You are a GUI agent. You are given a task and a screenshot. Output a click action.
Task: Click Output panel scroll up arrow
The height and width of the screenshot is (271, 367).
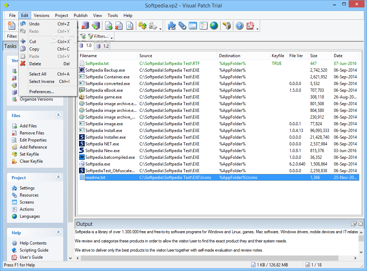[x=361, y=233]
